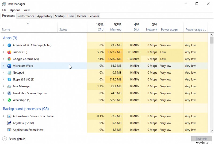Screen dimensions: 214x145
Task: Expand the WhatsApp (5) process group
Action: coord(3,100)
